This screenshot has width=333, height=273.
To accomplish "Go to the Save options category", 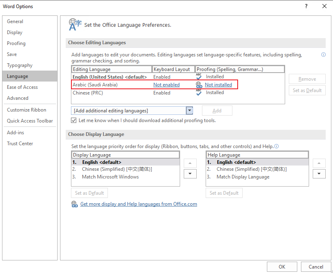I will click(x=30, y=54).
